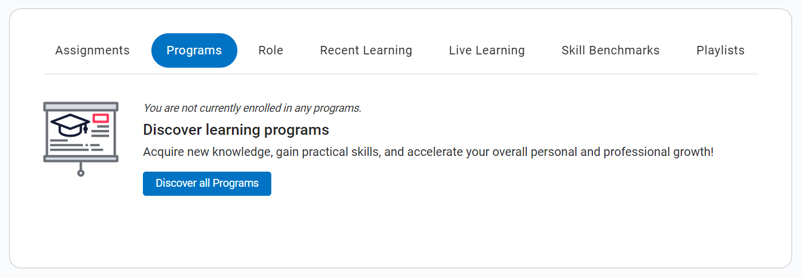The width and height of the screenshot is (803, 278).
Task: Go to the Recent Learning tab
Action: click(366, 51)
